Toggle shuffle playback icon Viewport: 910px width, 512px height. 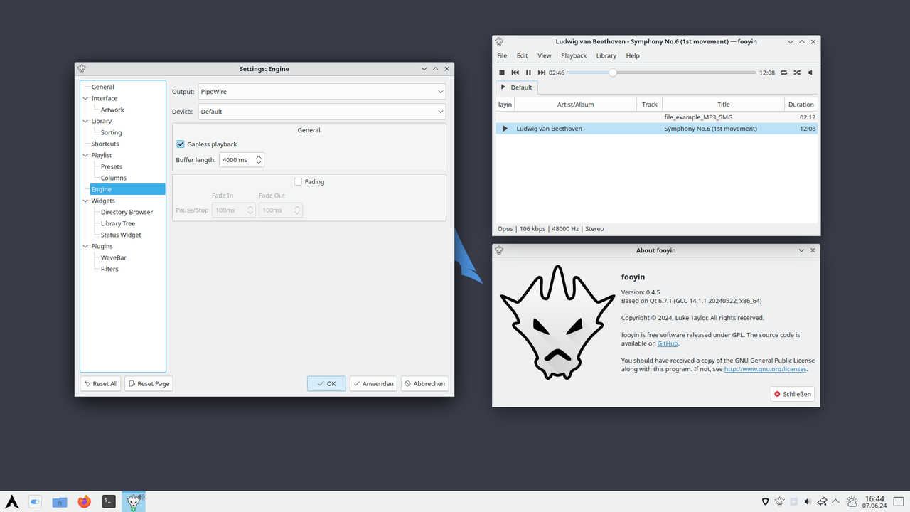pos(797,73)
